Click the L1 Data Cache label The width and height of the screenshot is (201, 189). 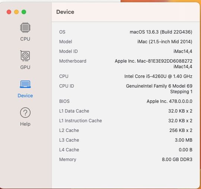click(74, 111)
